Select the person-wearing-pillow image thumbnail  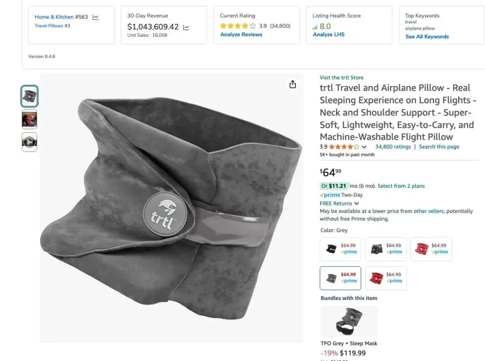tap(29, 119)
